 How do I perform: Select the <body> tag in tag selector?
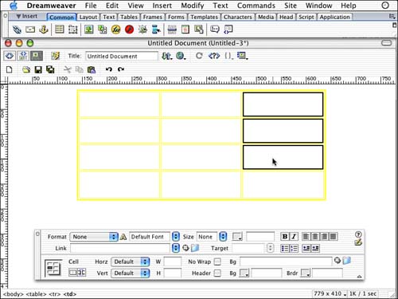tap(14, 294)
